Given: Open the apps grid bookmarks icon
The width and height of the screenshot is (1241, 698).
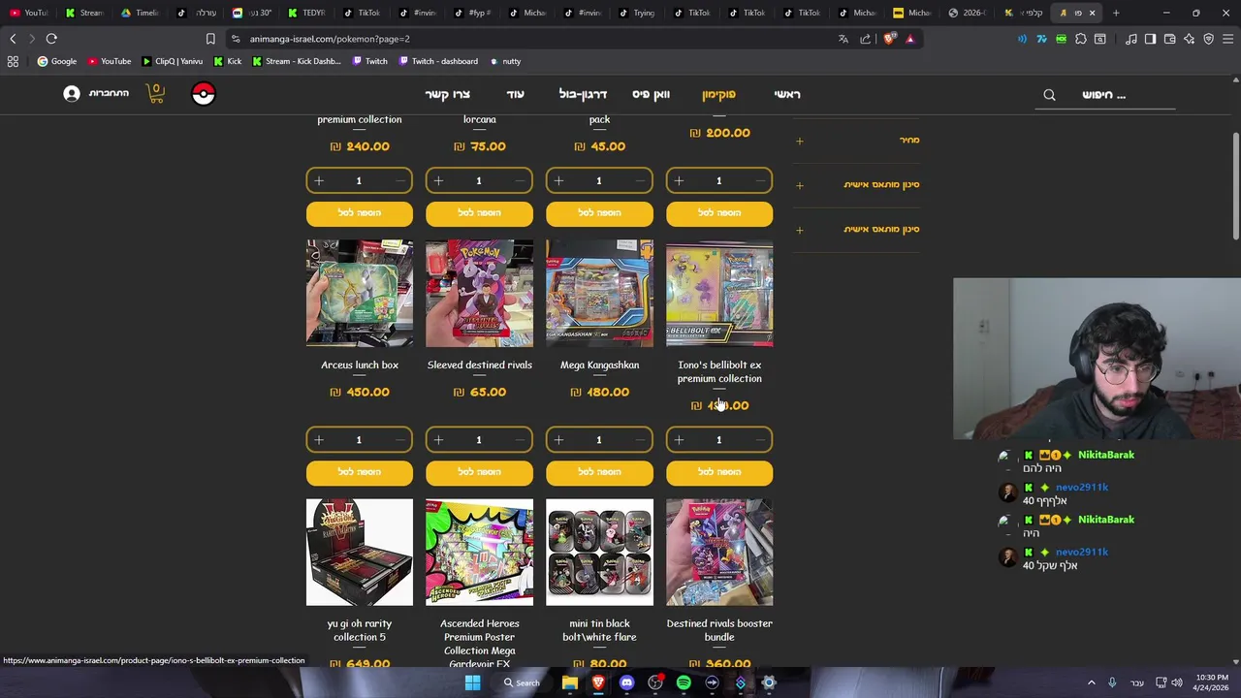Looking at the screenshot, I should (x=13, y=61).
